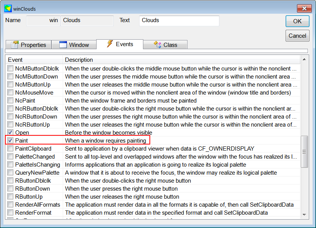This screenshot has width=316, height=228.
Task: Switch to the Window tab
Action: coord(74,45)
